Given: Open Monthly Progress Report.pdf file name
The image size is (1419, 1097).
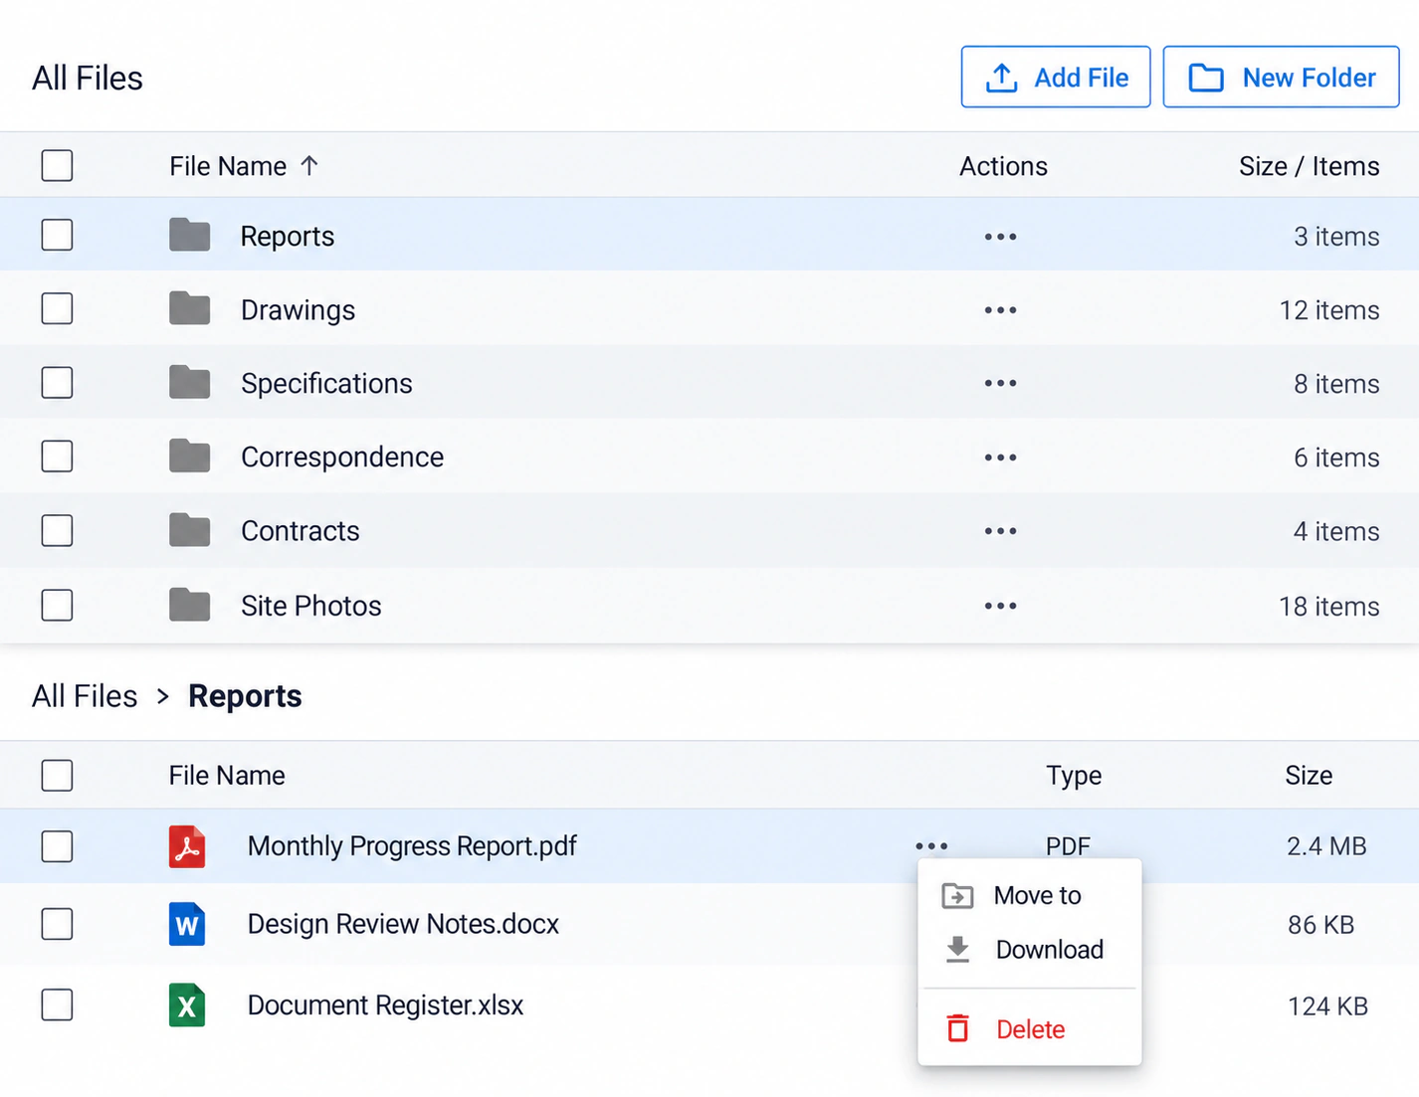Looking at the screenshot, I should [x=412, y=846].
